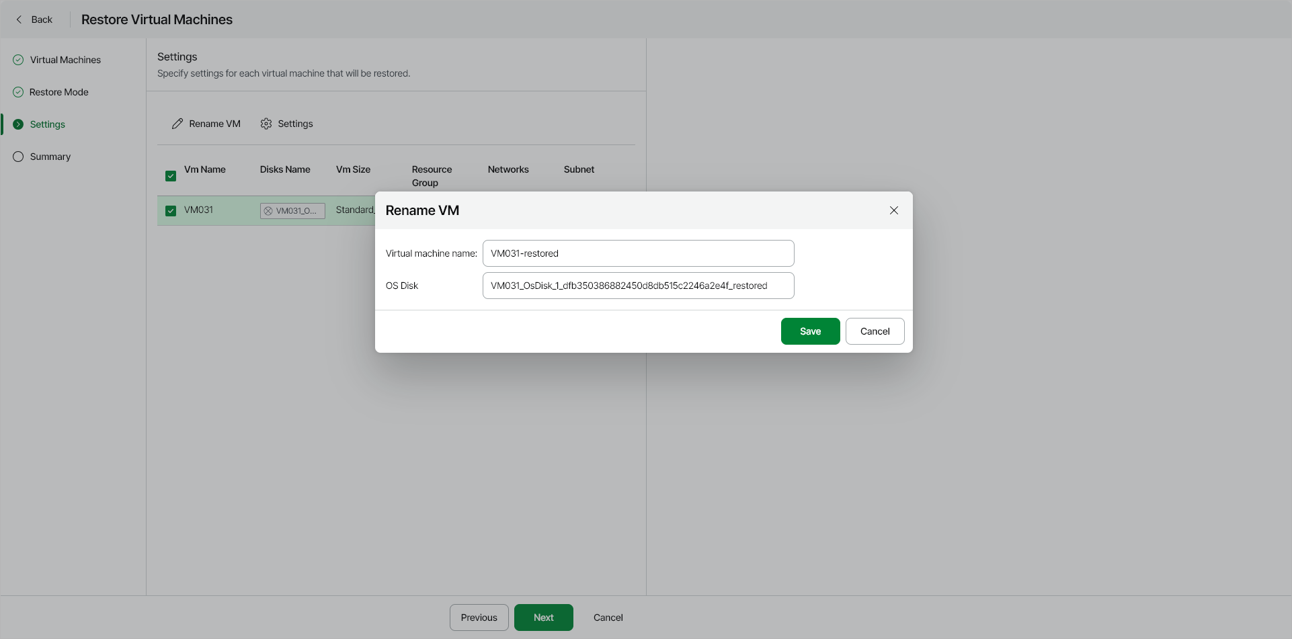
Task: Cancel the restore wizard at the bottom
Action: (607, 617)
